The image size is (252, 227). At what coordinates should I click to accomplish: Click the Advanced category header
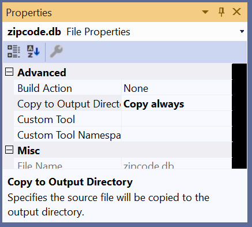tap(42, 72)
